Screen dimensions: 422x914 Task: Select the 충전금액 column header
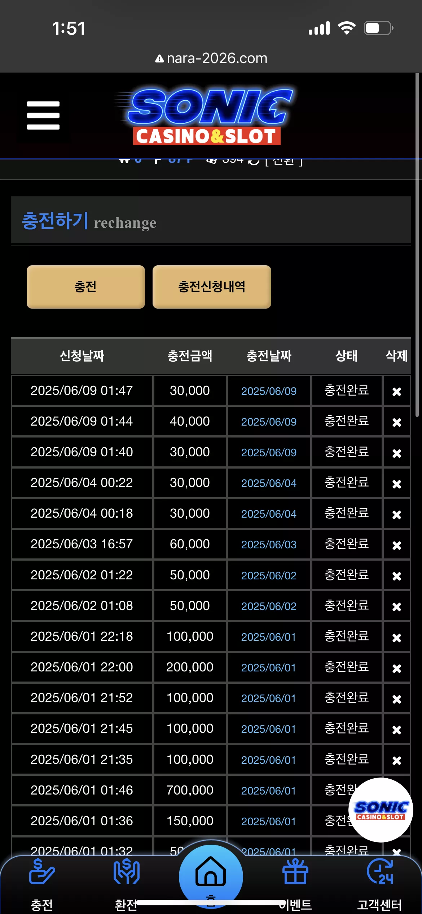click(190, 356)
